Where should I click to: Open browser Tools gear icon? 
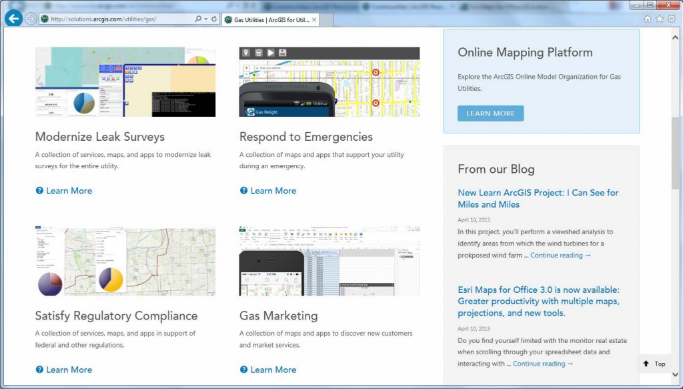coord(672,19)
